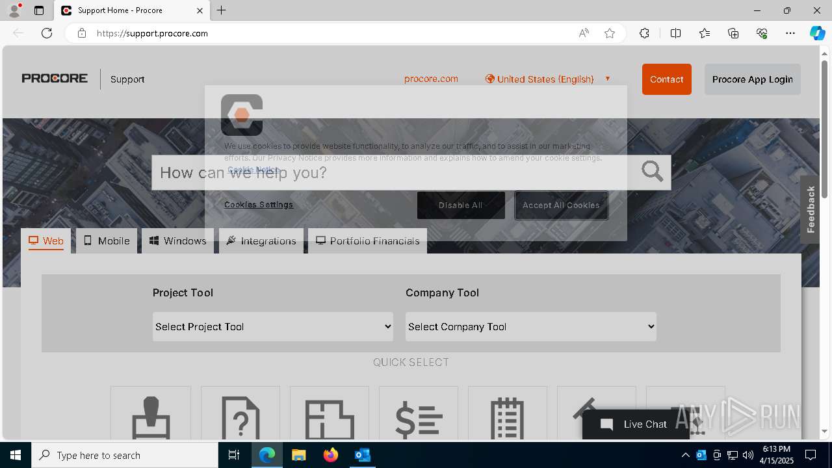Switch to the Portfolio Financials tab
This screenshot has width=832, height=468.
pos(368,240)
